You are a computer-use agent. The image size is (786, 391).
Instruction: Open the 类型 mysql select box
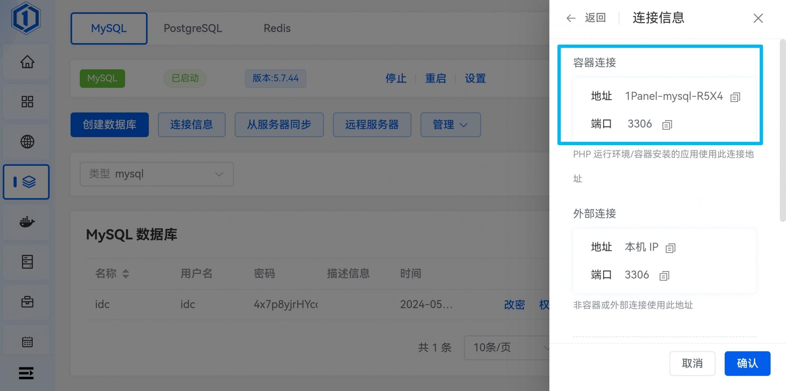[157, 174]
